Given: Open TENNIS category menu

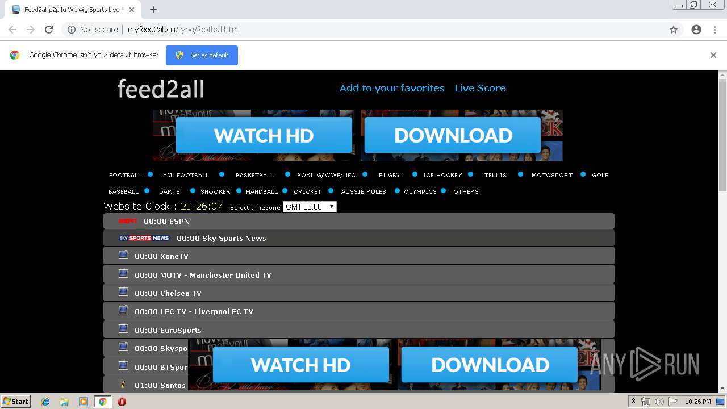Looking at the screenshot, I should [495, 175].
